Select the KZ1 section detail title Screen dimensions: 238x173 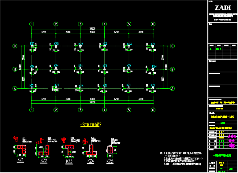[20, 160]
